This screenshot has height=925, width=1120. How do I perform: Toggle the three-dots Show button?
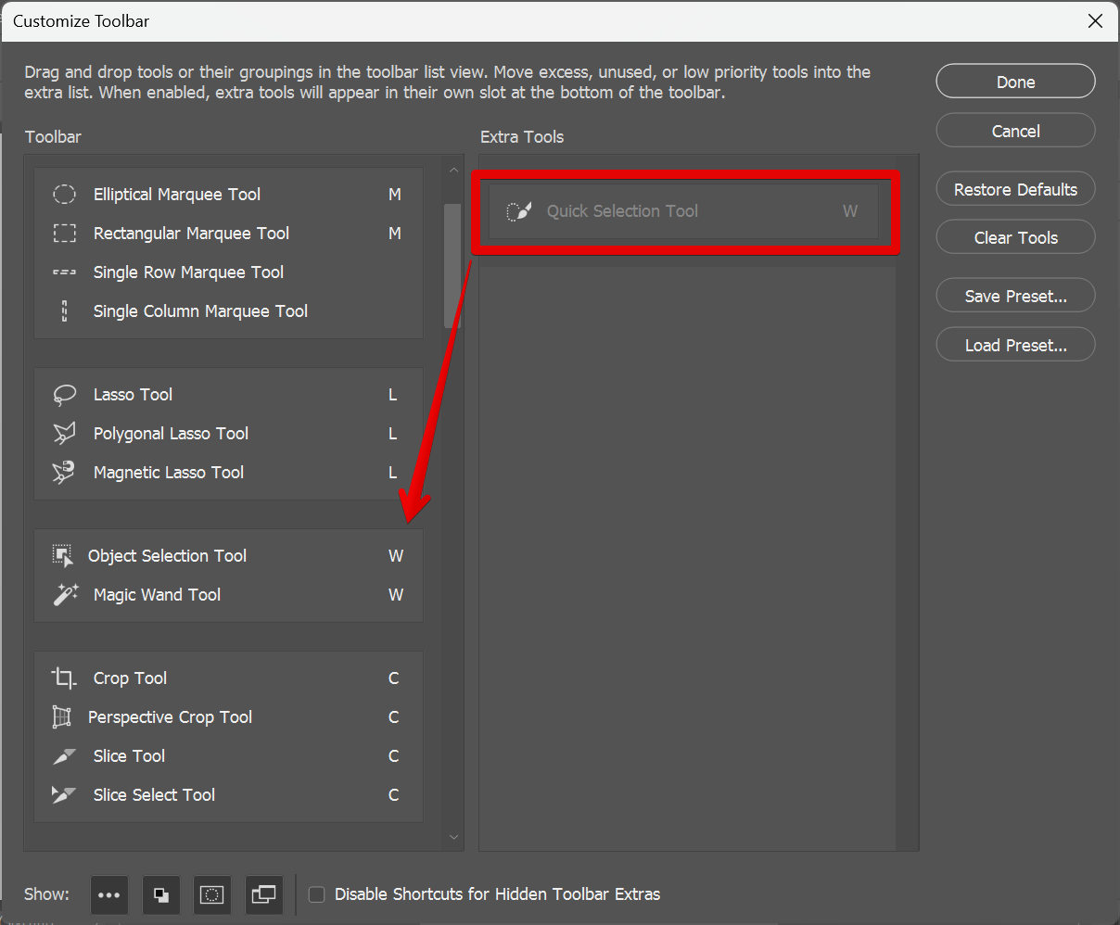[x=109, y=894]
